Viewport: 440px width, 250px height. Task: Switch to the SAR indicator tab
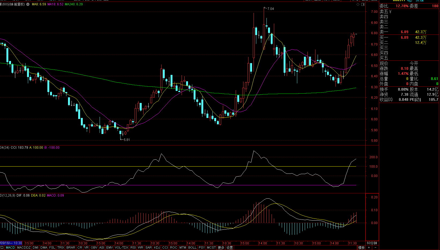tap(149, 248)
